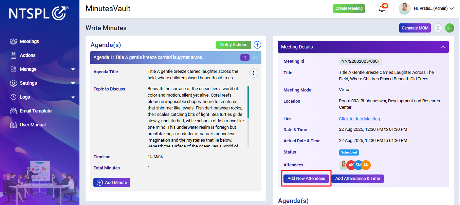460x205 pixels.
Task: Click the user profile avatar
Action: click(405, 8)
